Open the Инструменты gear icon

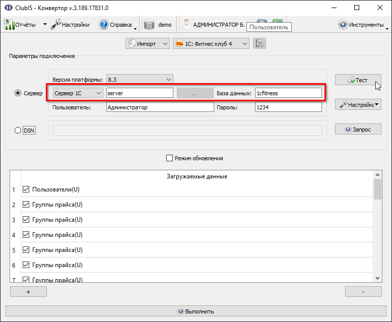pyautogui.click(x=343, y=25)
